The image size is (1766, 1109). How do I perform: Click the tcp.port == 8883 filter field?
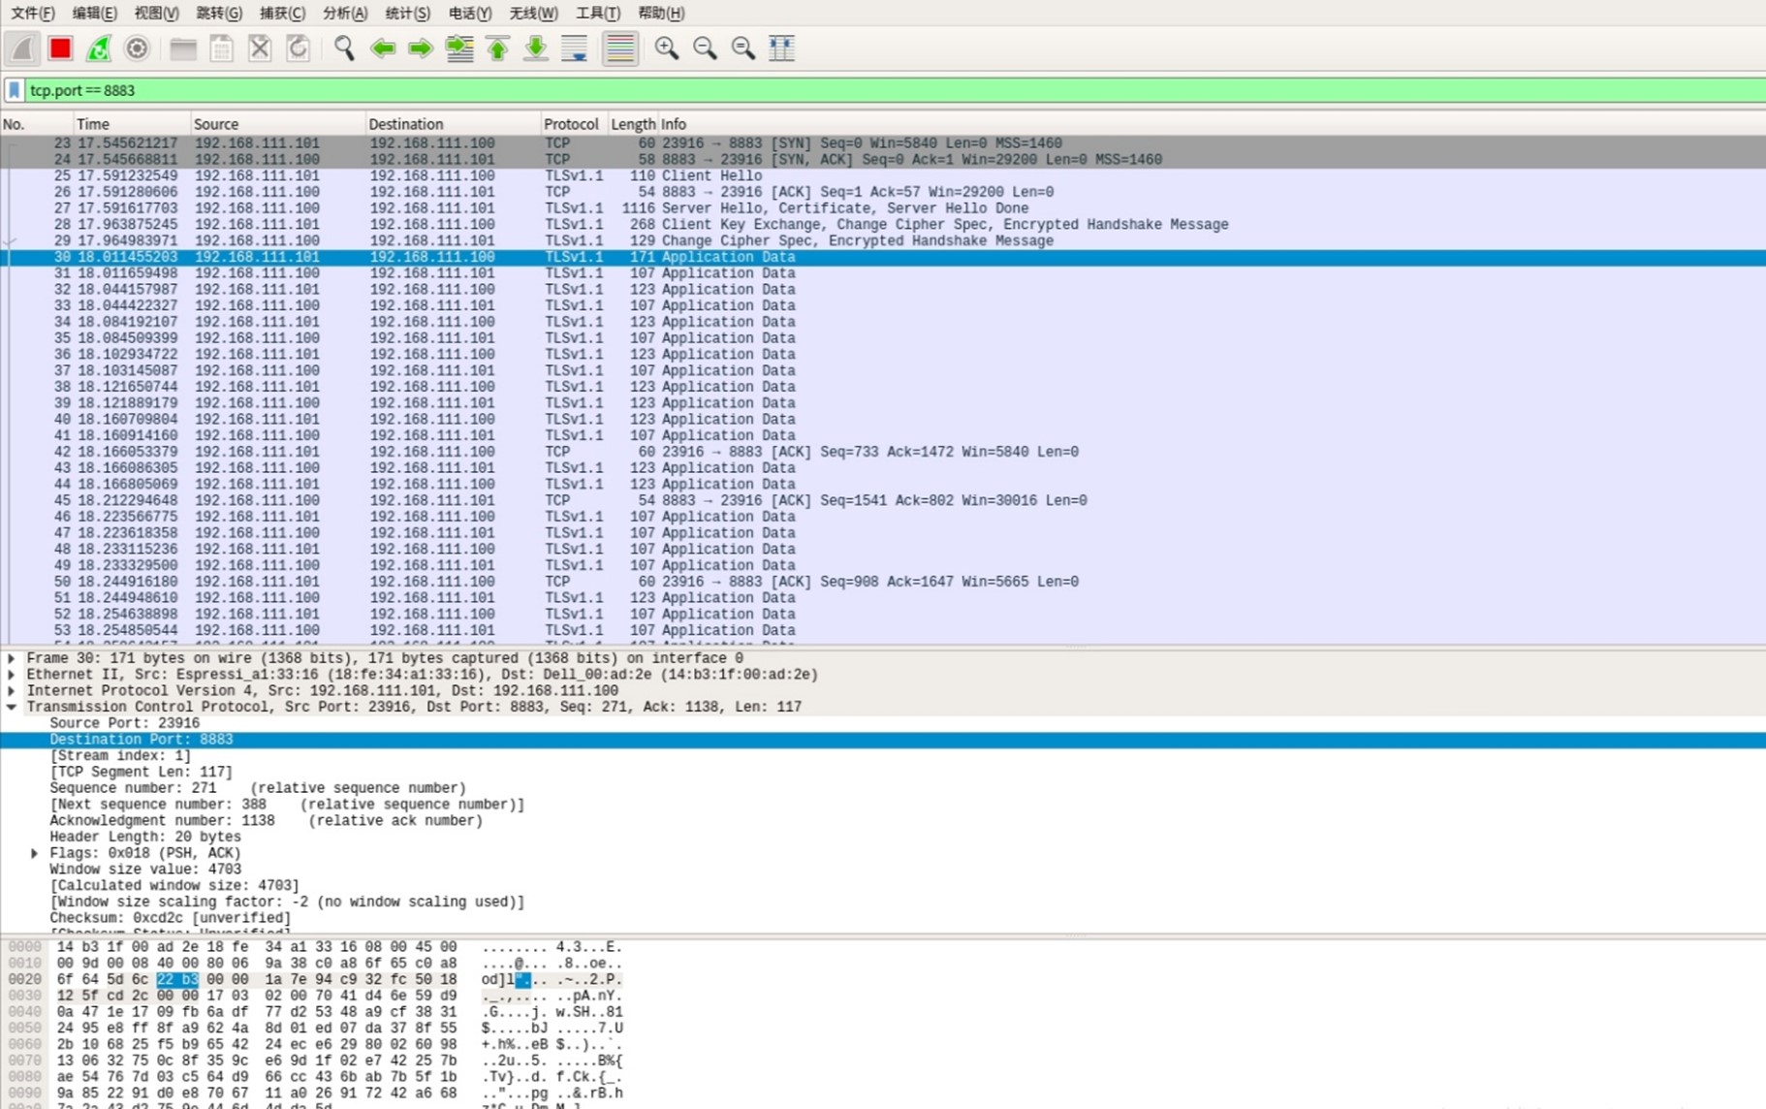[872, 90]
